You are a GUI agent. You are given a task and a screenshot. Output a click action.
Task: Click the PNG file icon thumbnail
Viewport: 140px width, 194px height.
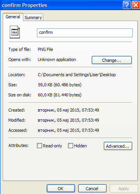[15, 32]
